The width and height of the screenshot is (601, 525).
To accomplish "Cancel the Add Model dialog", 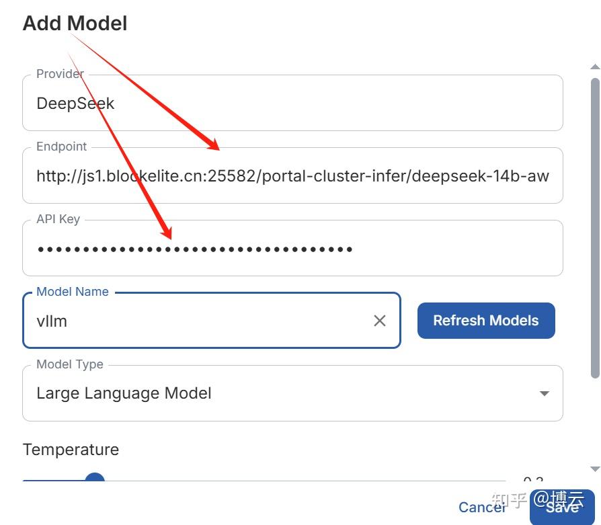I will 481,507.
